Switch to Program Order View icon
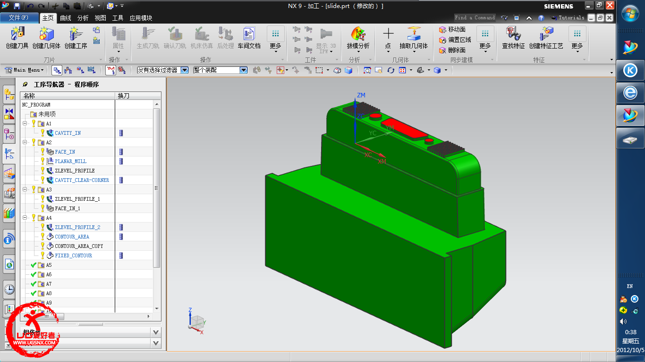Screen dimensions: 645x362 [x=57, y=70]
